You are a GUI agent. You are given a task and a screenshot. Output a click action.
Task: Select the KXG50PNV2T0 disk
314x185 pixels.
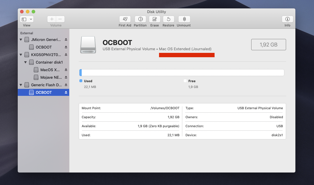[x=43, y=55]
